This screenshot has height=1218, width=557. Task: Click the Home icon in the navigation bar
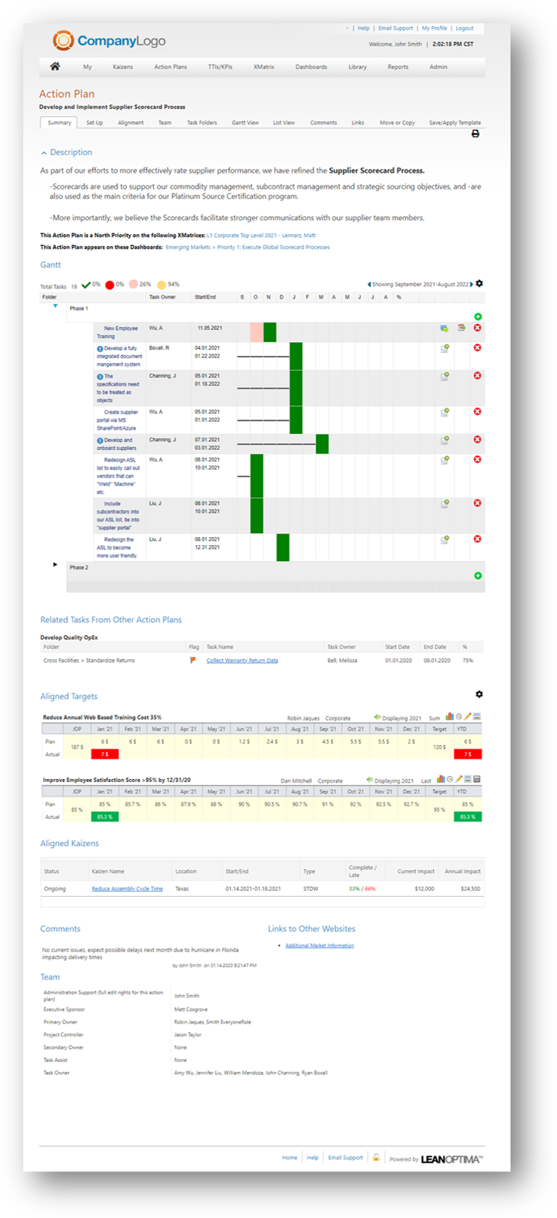click(55, 67)
